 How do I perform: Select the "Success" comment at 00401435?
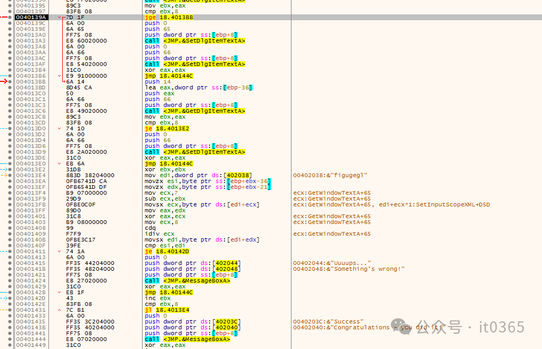click(x=328, y=322)
